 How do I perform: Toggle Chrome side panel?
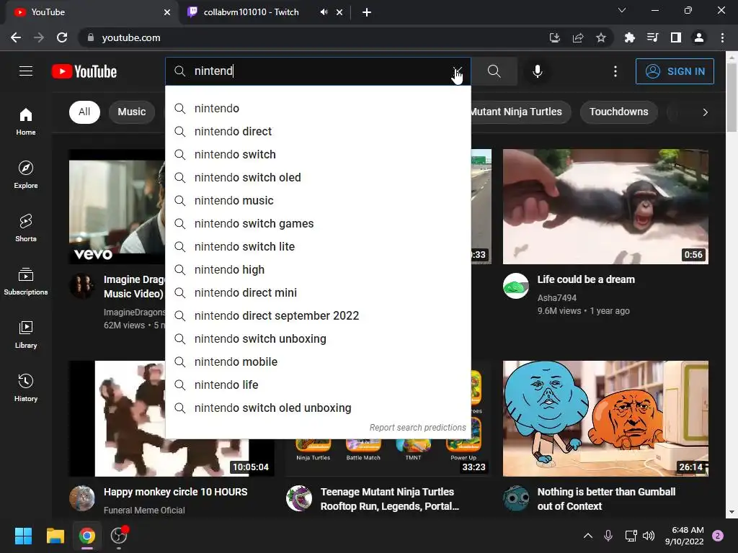(x=676, y=37)
